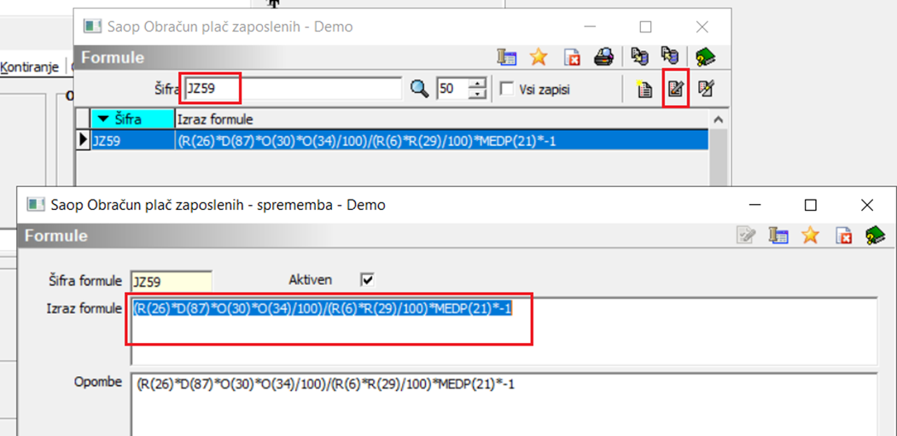Close the Formule list window

pos(702,26)
